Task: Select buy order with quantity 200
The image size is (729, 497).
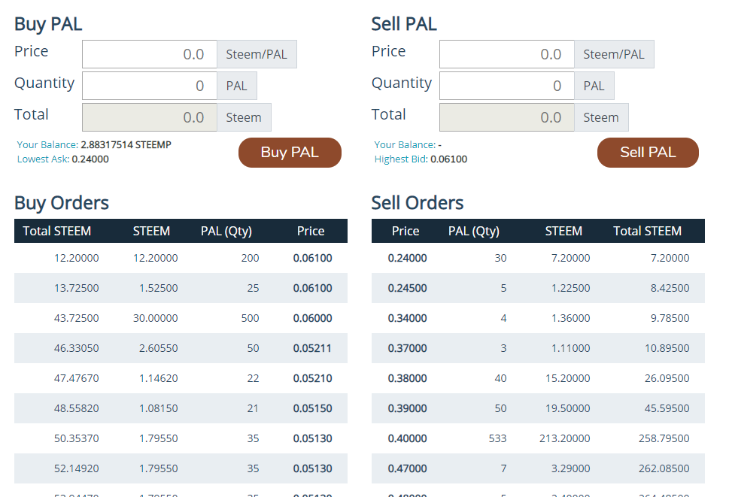Action: (181, 258)
